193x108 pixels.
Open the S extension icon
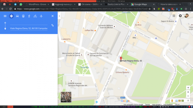coord(154,9)
